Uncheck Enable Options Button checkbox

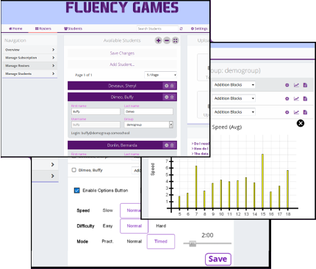tap(77, 191)
